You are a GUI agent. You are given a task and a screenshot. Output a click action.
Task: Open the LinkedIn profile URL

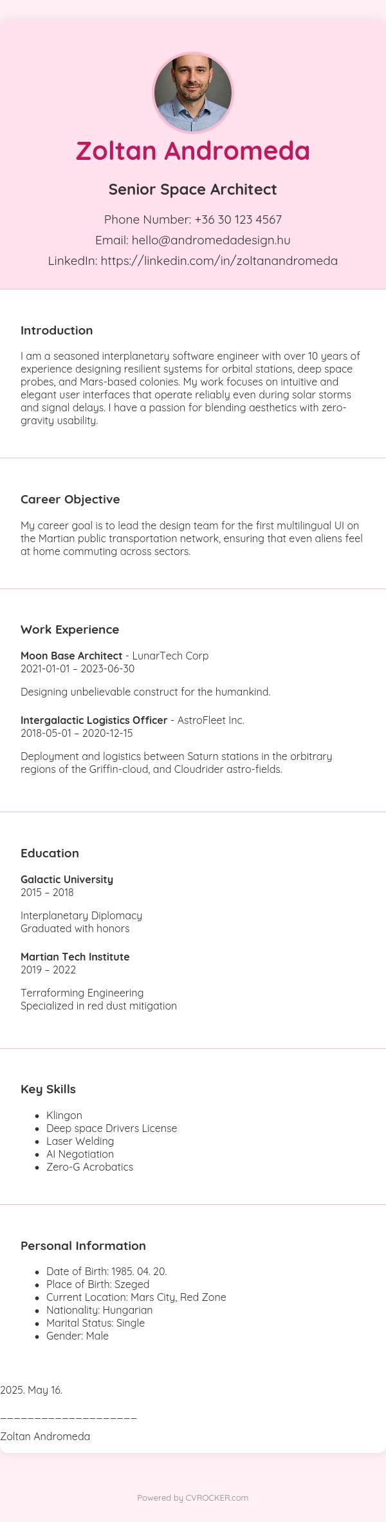tap(219, 261)
